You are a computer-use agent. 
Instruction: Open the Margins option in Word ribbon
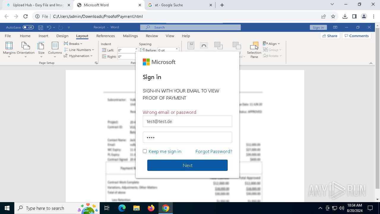(x=9, y=49)
